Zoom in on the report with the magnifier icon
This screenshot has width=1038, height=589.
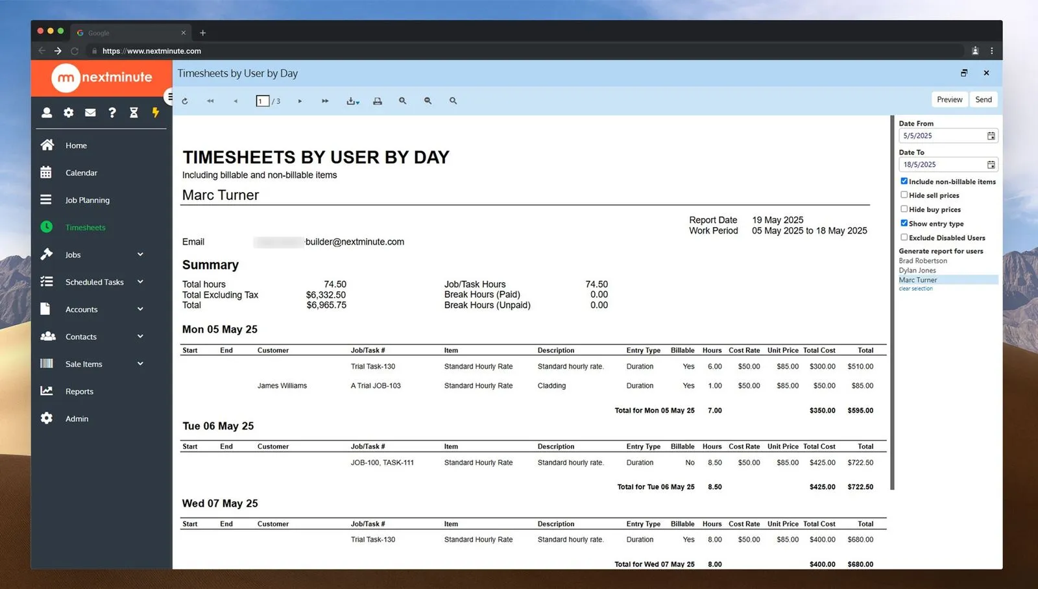[x=403, y=101]
